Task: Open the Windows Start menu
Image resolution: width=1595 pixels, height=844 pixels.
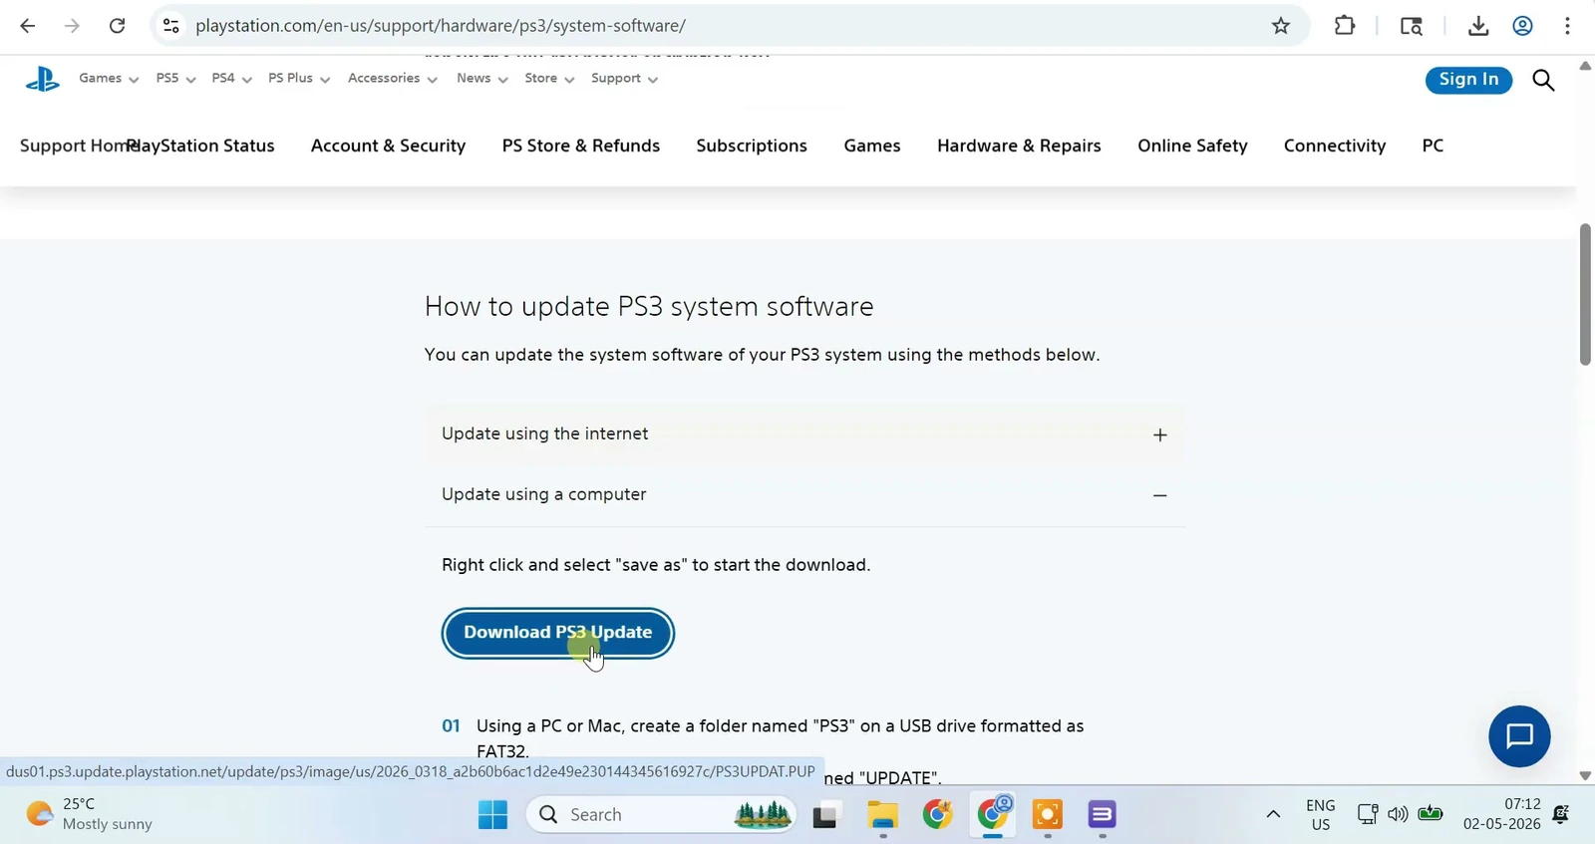Action: click(x=492, y=815)
